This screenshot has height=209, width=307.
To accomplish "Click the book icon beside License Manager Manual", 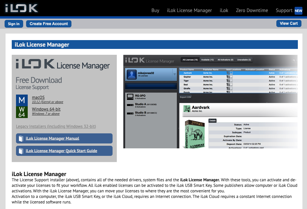I will tap(21, 139).
